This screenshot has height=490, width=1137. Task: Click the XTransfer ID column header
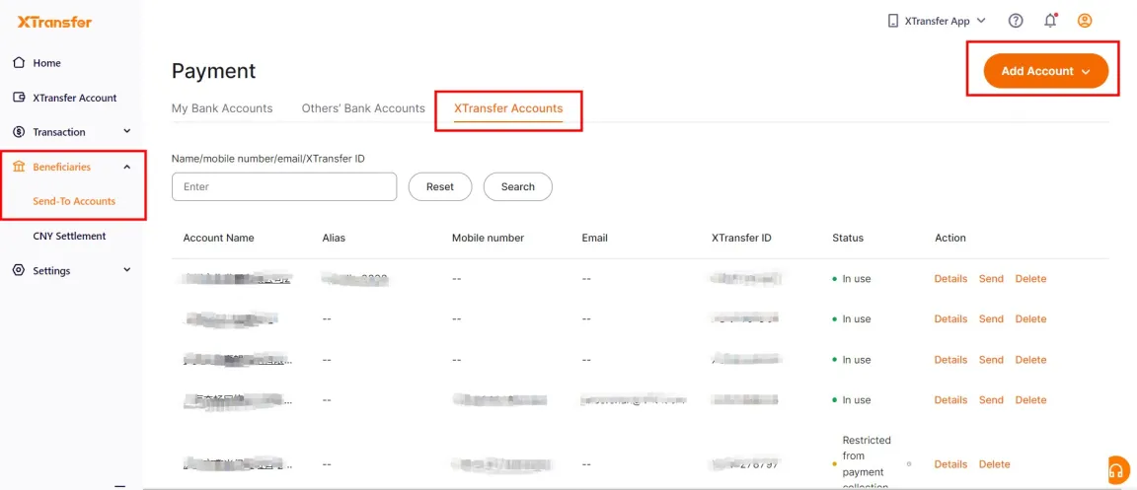[x=741, y=238]
